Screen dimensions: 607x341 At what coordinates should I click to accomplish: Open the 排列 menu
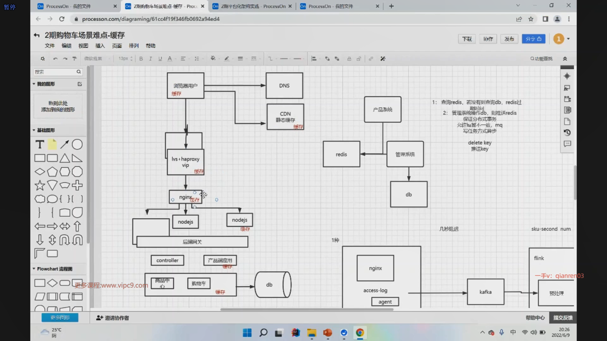pyautogui.click(x=134, y=46)
